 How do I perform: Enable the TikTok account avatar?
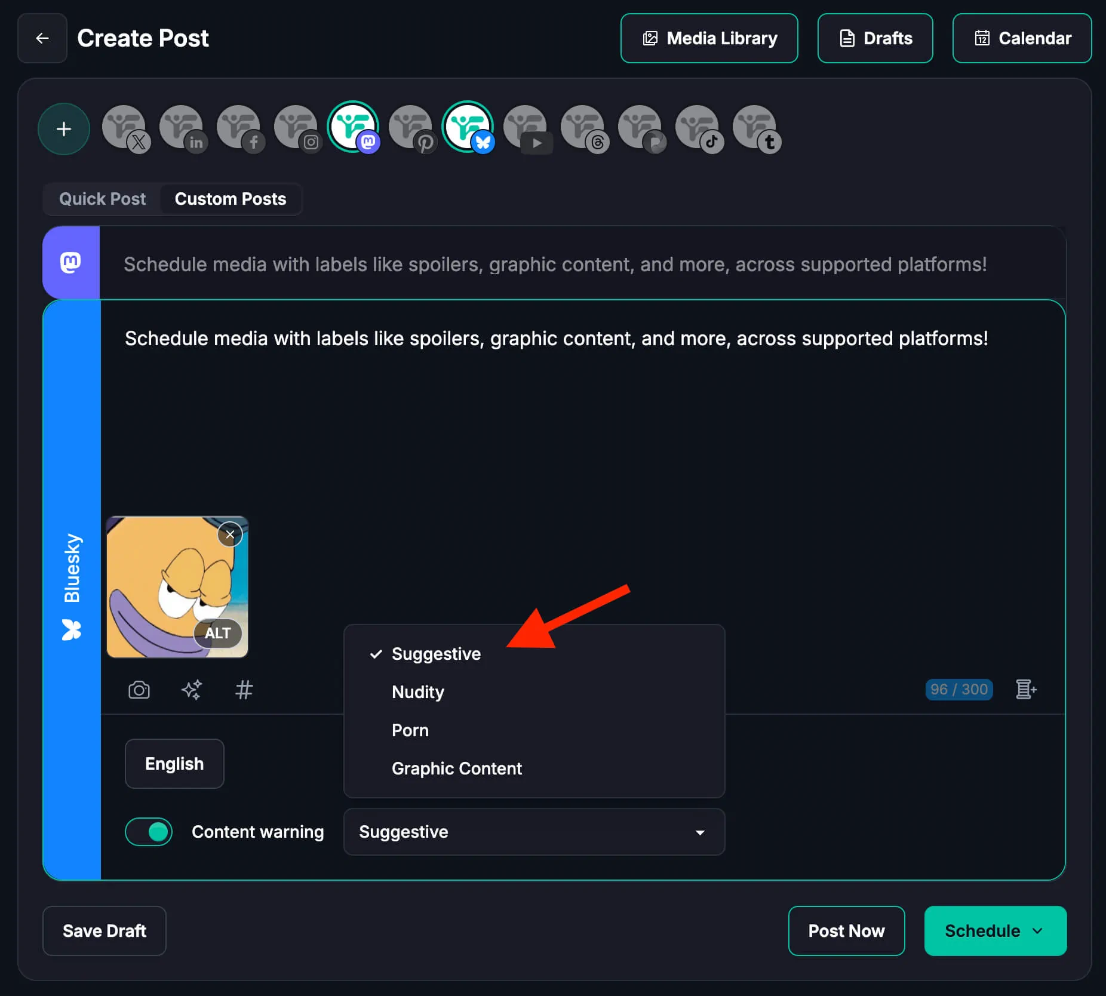click(x=698, y=127)
